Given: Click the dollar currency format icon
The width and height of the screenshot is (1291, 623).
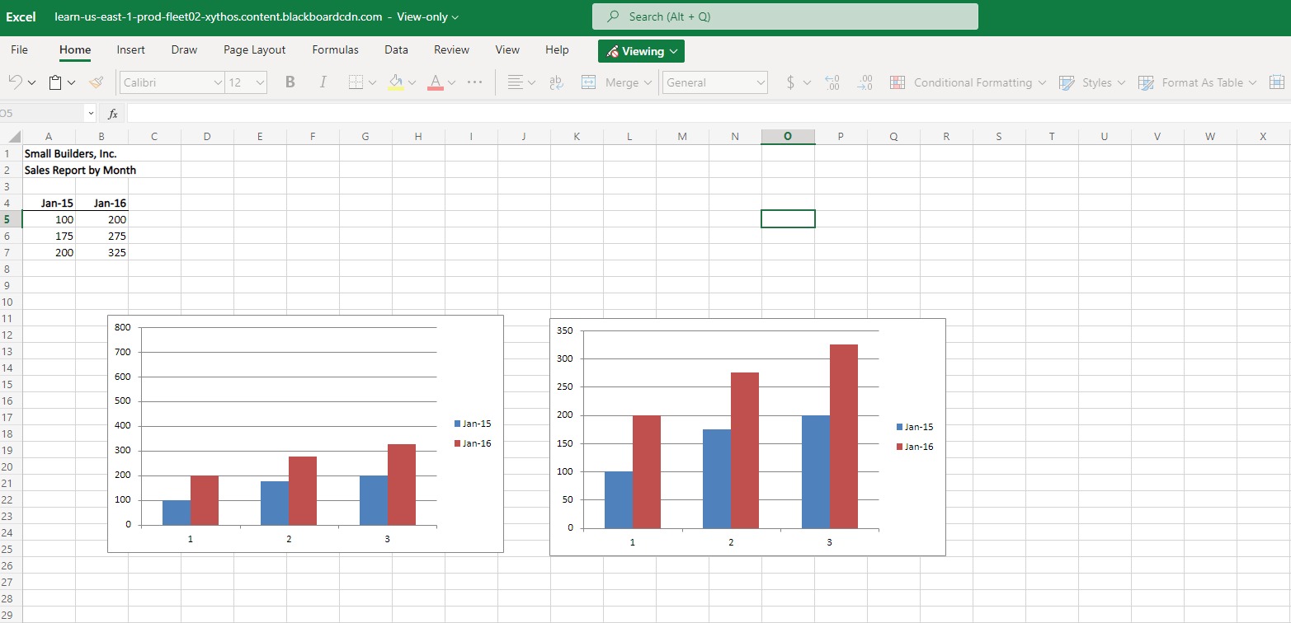Looking at the screenshot, I should click(x=791, y=82).
